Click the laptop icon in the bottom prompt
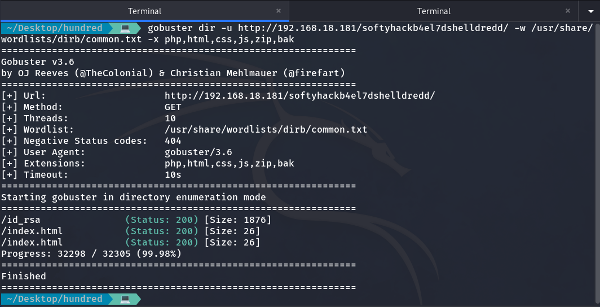Screen dimensions: 600x307 click(125, 299)
